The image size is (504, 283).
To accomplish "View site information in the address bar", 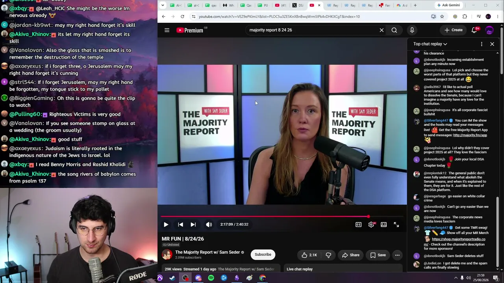I will 193,17.
